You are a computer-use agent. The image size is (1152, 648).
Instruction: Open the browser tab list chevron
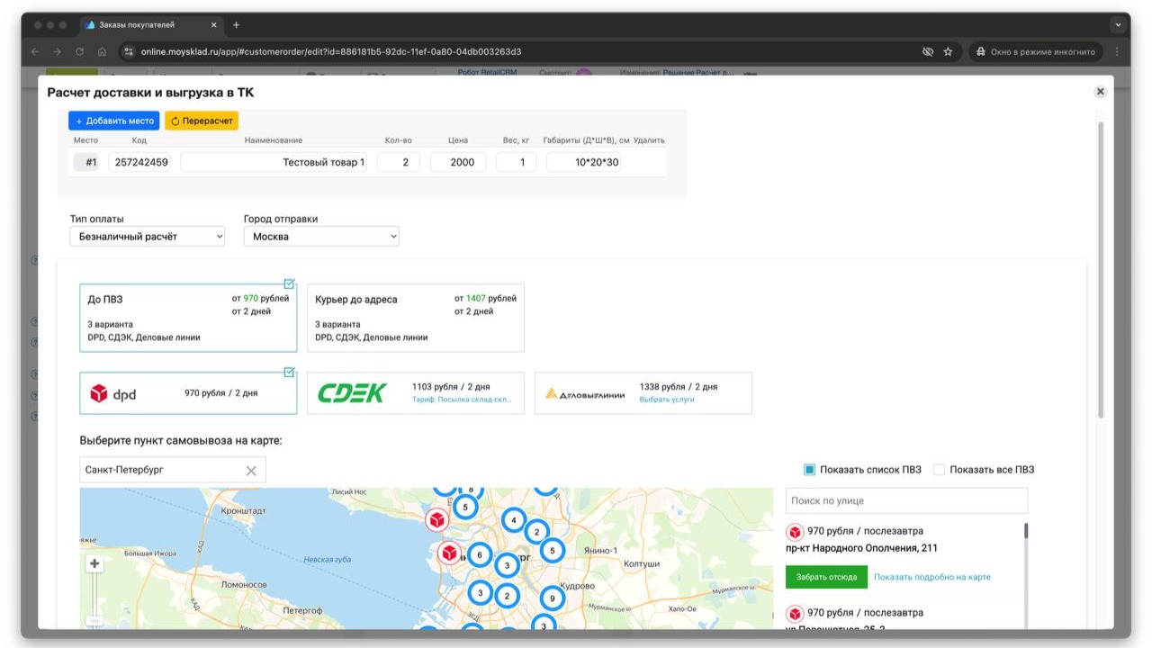(x=1119, y=25)
